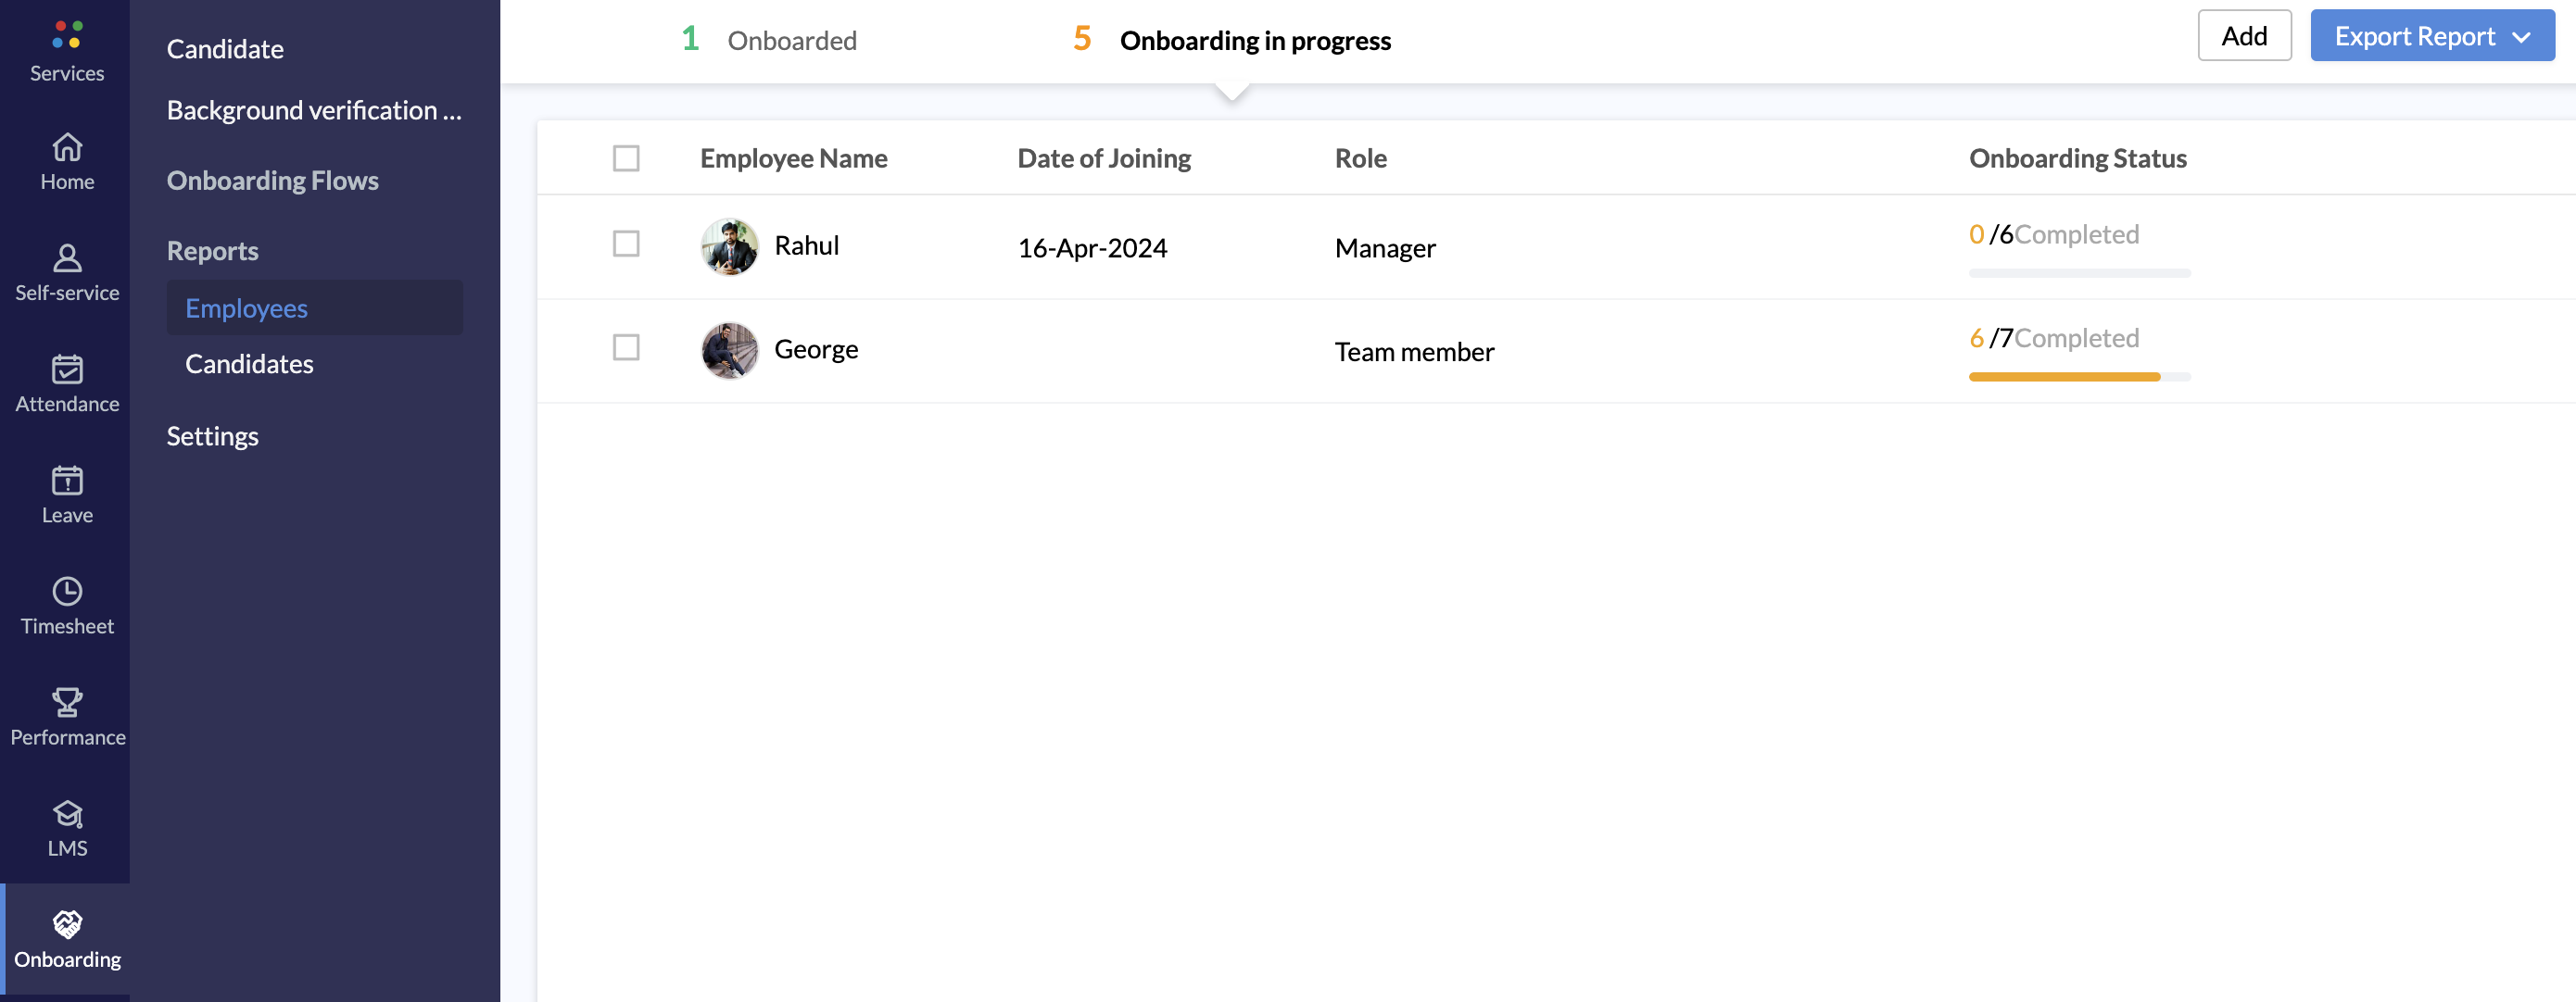The height and width of the screenshot is (1002, 2576).
Task: Open Settings in the onboarding menu
Action: pos(212,435)
